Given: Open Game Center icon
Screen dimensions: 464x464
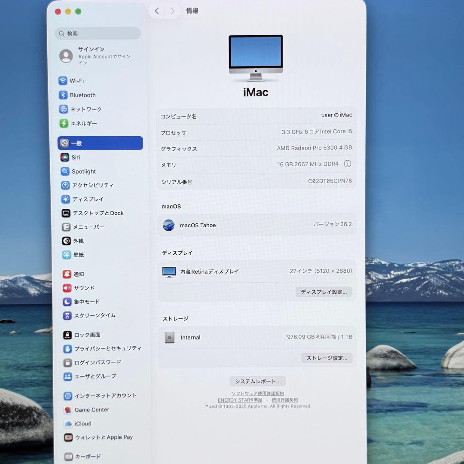Looking at the screenshot, I should pyautogui.click(x=68, y=410).
